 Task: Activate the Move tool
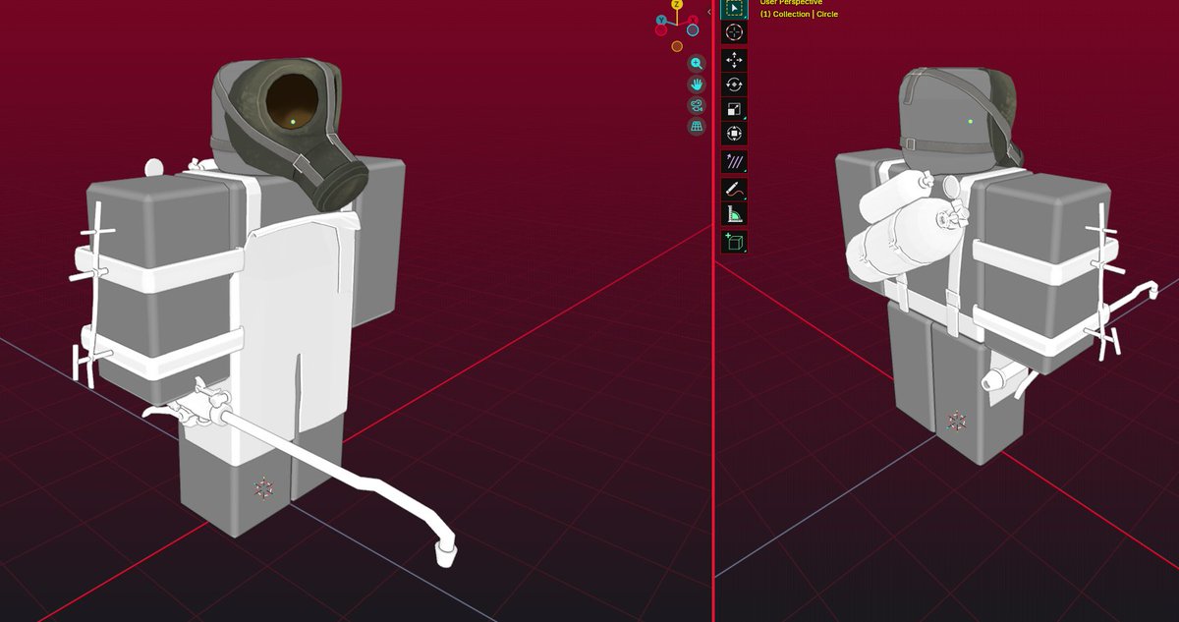click(734, 61)
